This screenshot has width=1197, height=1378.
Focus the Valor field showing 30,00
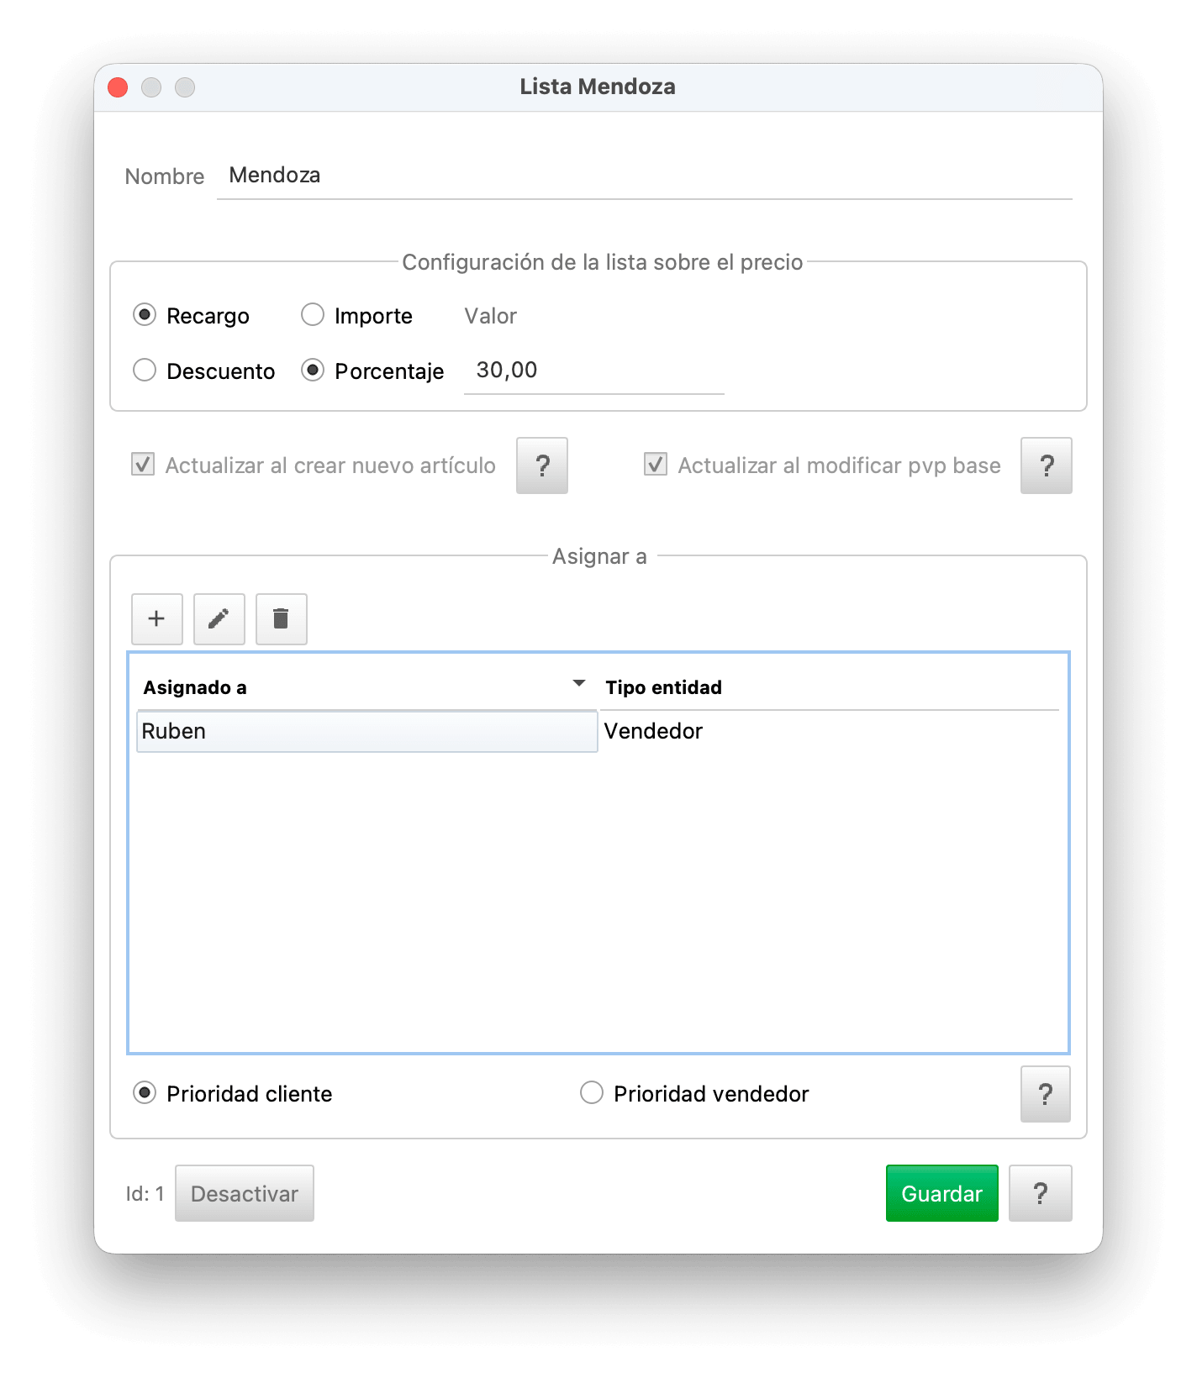tap(593, 371)
